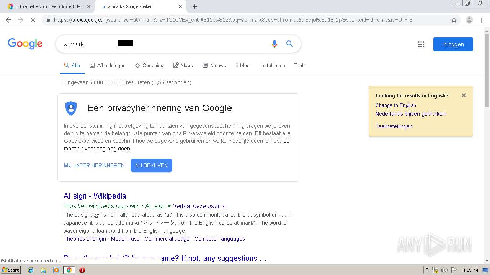Open the Instellingen menu
The image size is (490, 275).
273,65
